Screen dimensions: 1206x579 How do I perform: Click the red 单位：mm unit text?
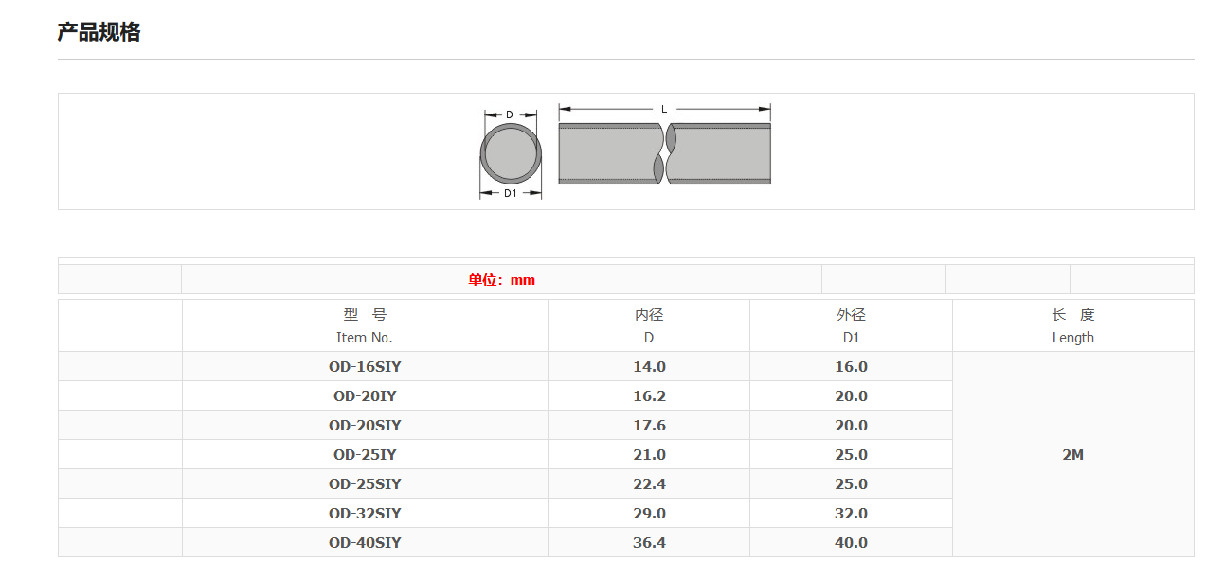(x=501, y=280)
